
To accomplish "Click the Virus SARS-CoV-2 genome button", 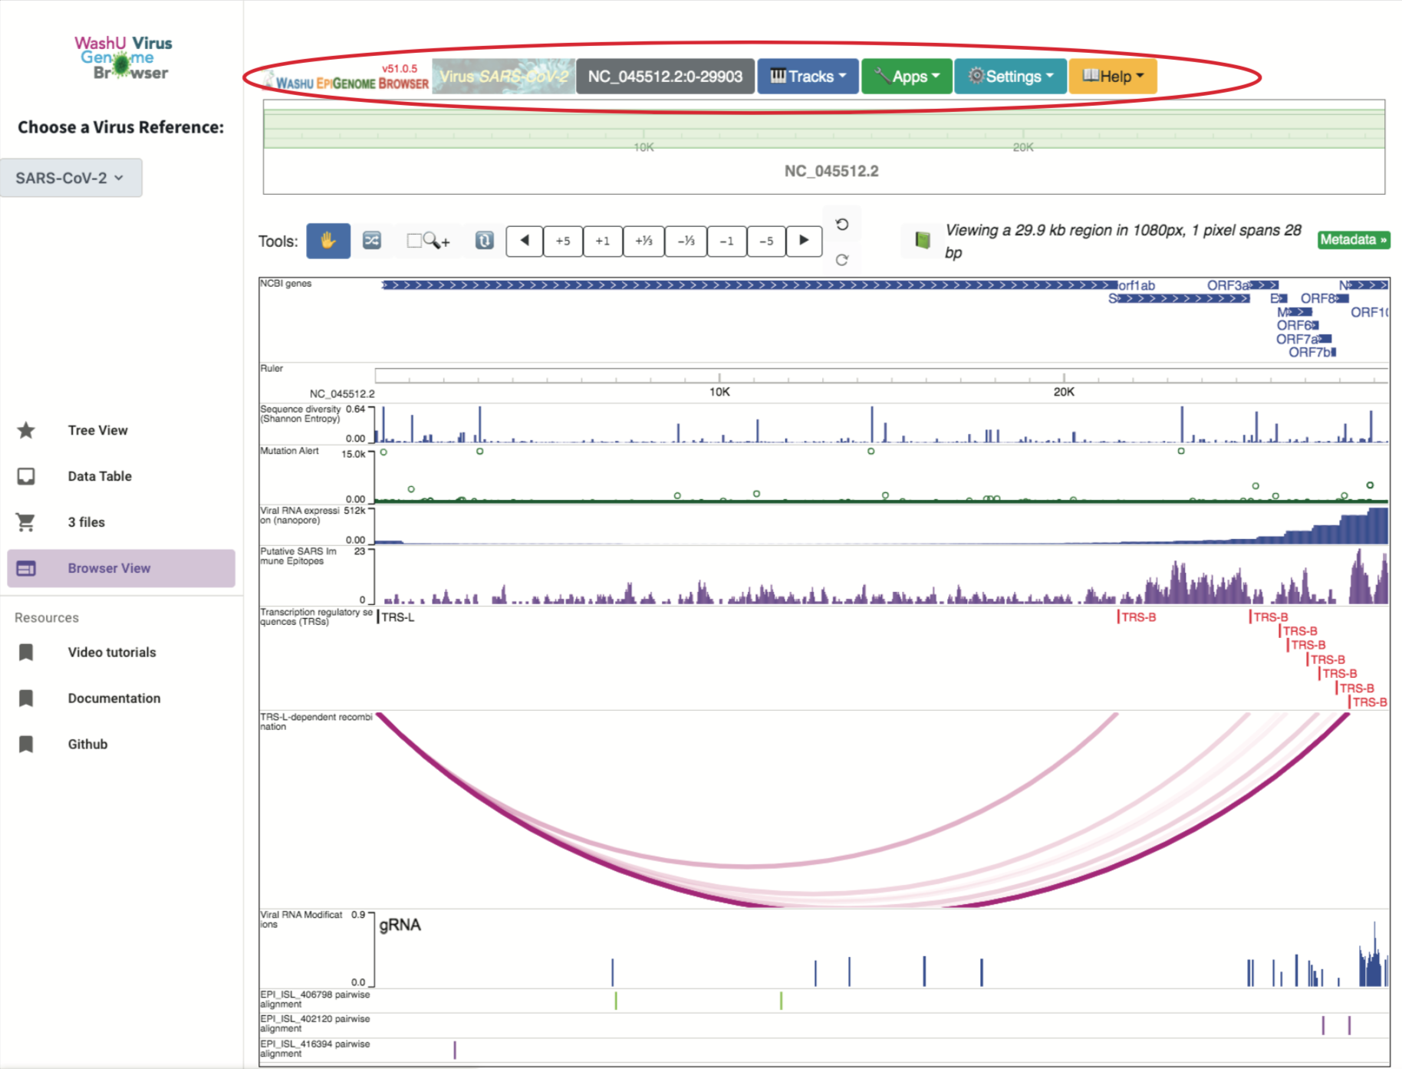I will point(503,77).
